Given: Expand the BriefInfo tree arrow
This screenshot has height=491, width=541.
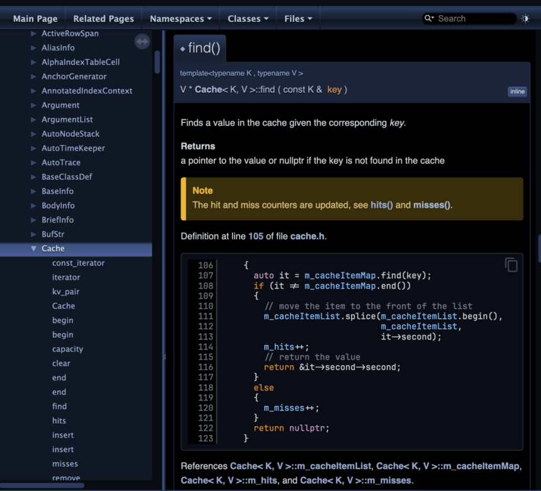Looking at the screenshot, I should [33, 219].
